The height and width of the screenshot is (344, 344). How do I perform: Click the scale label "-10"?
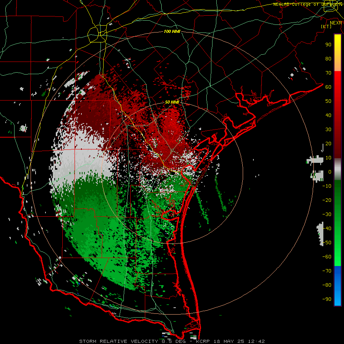click(327, 186)
